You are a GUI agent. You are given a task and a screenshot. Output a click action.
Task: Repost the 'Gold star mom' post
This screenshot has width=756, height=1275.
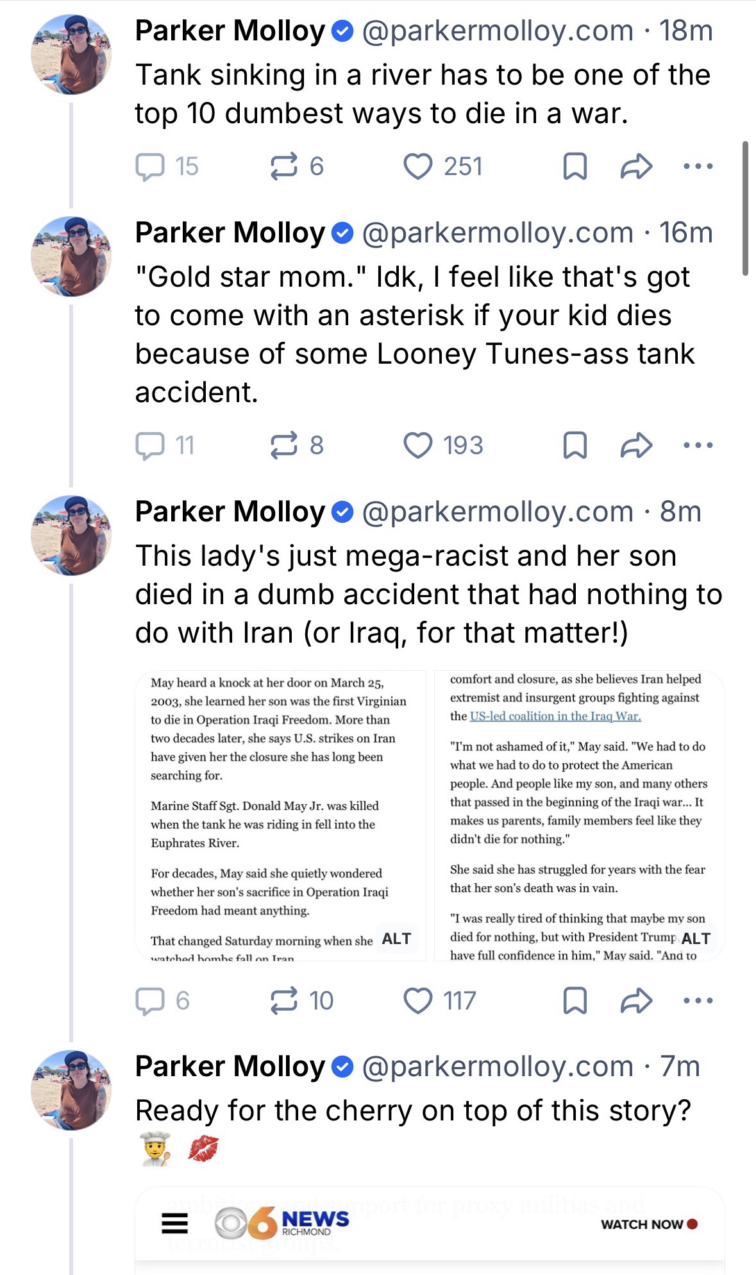(284, 446)
